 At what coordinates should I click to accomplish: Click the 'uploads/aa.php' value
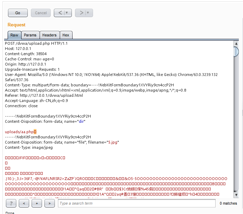19,132
